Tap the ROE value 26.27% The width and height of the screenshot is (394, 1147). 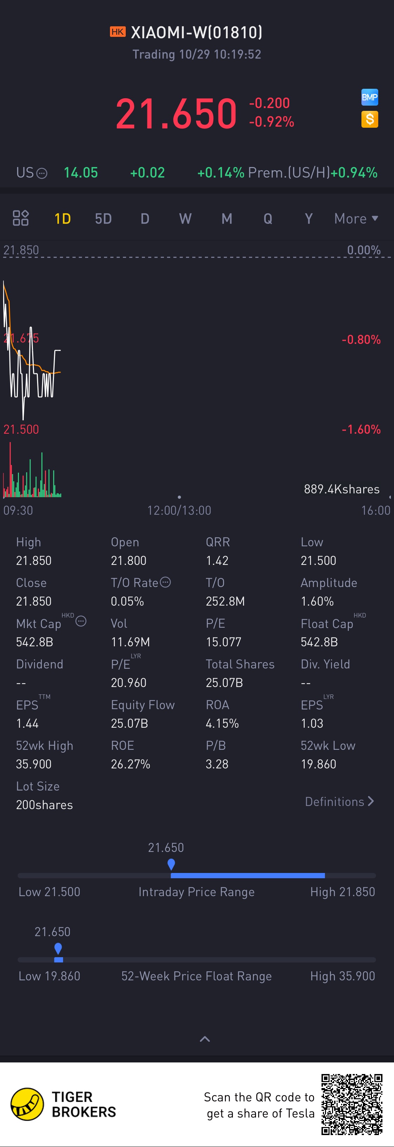click(131, 764)
